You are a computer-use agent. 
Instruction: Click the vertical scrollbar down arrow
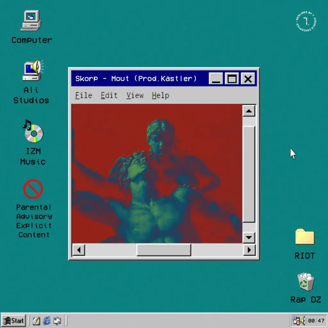tap(249, 237)
